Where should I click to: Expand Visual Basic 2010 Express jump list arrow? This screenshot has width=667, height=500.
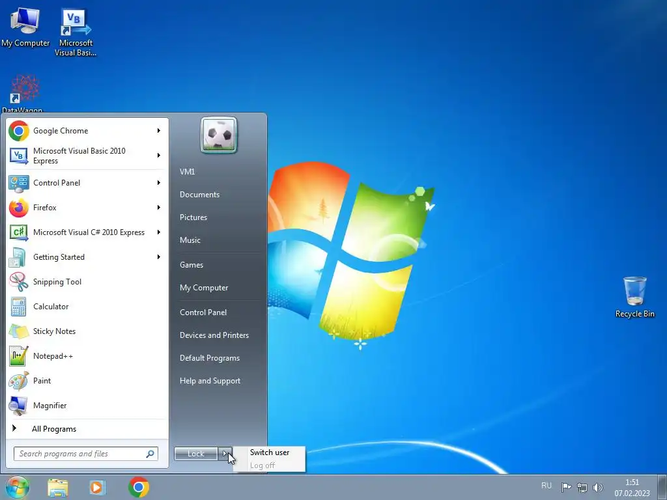159,156
